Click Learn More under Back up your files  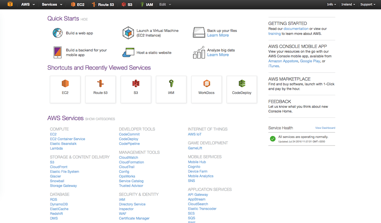[x=218, y=35]
